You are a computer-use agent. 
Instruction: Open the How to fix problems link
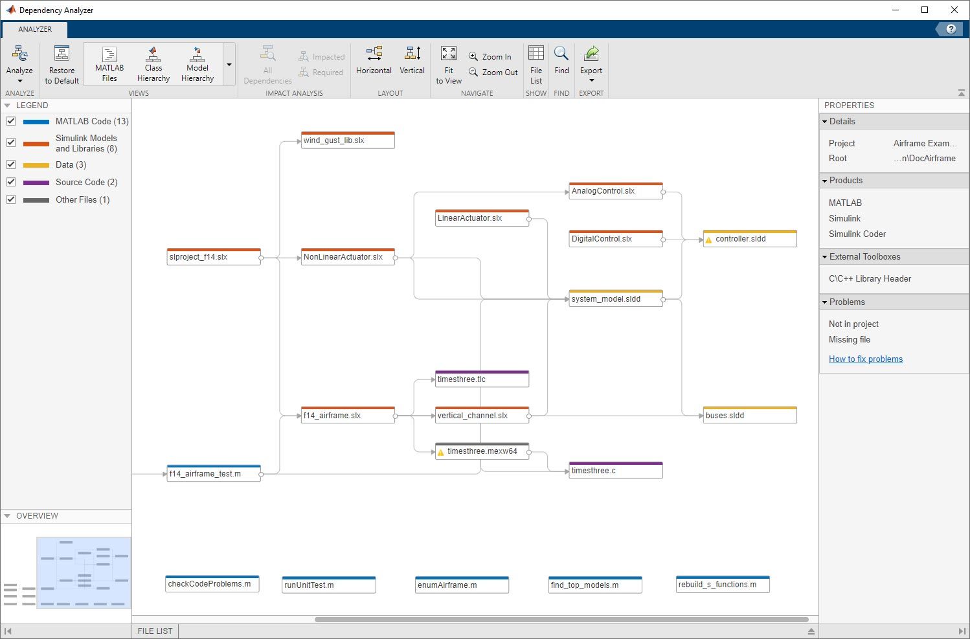(x=865, y=359)
